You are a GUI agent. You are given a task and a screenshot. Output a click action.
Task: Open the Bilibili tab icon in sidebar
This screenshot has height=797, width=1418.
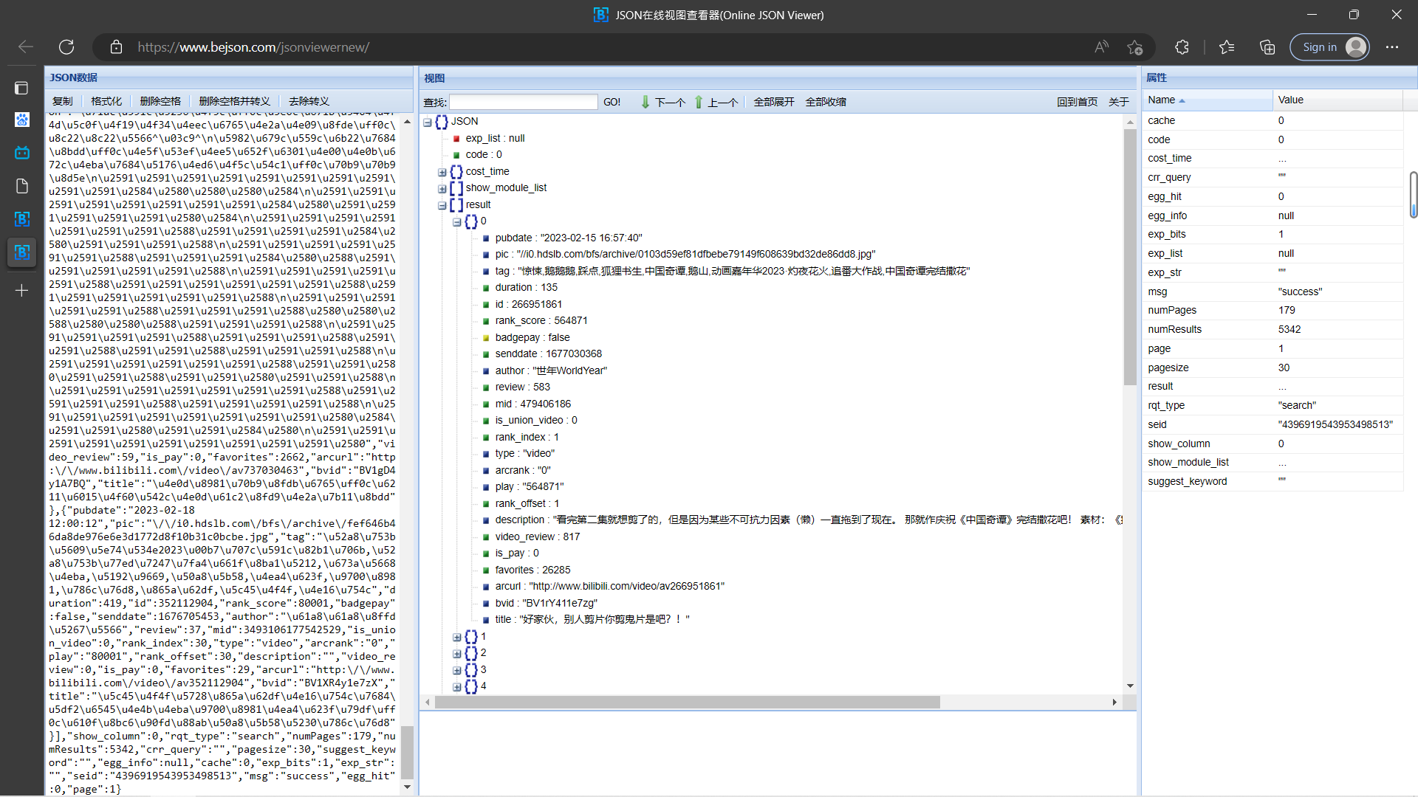[21, 153]
